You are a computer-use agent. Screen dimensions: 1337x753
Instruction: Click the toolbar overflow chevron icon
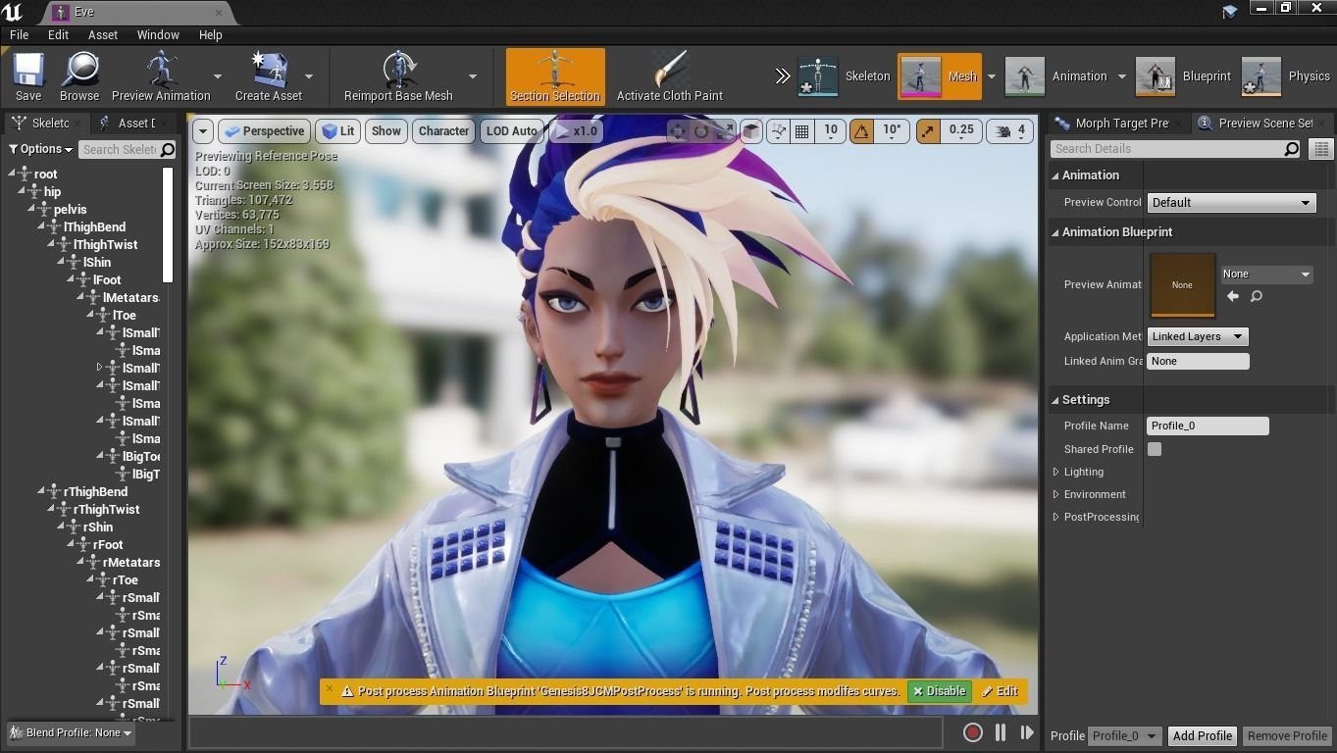[x=782, y=76]
